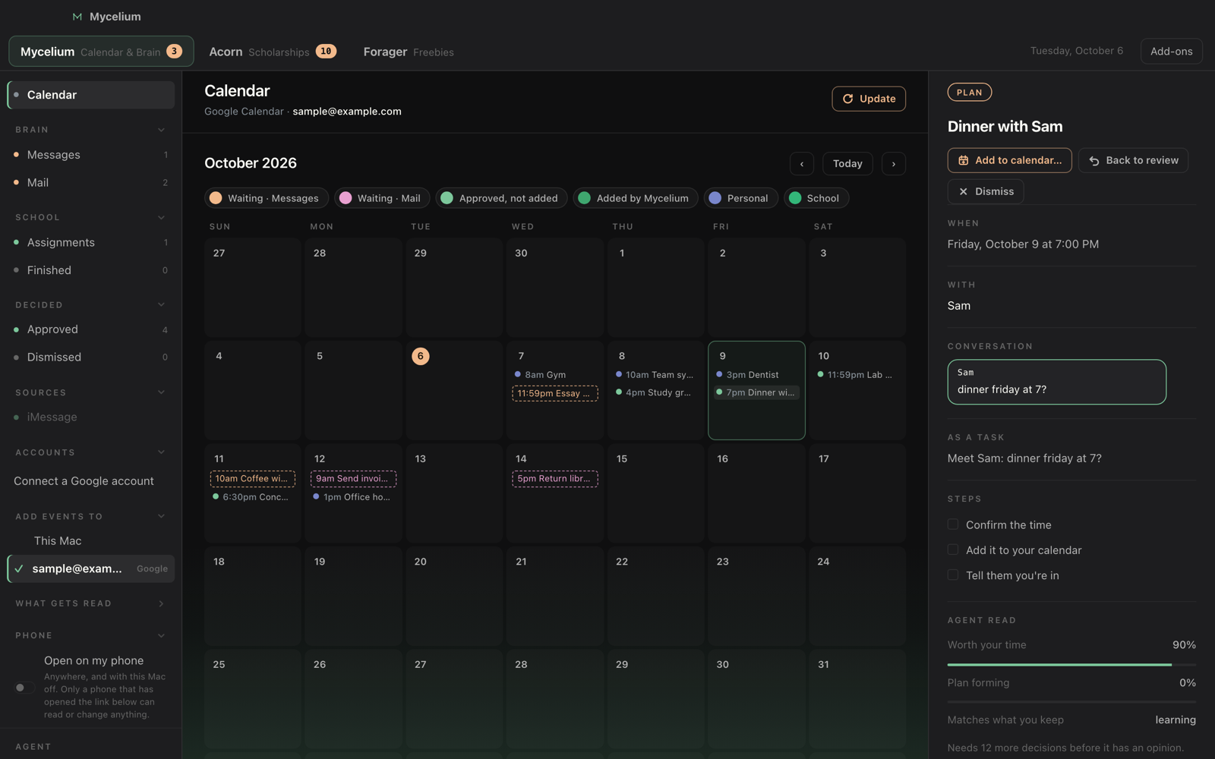
Task: Click the Mycelium logo icon in title bar
Action: pos(77,17)
